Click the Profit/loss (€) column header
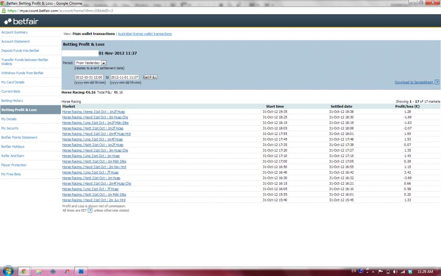 click(407, 107)
